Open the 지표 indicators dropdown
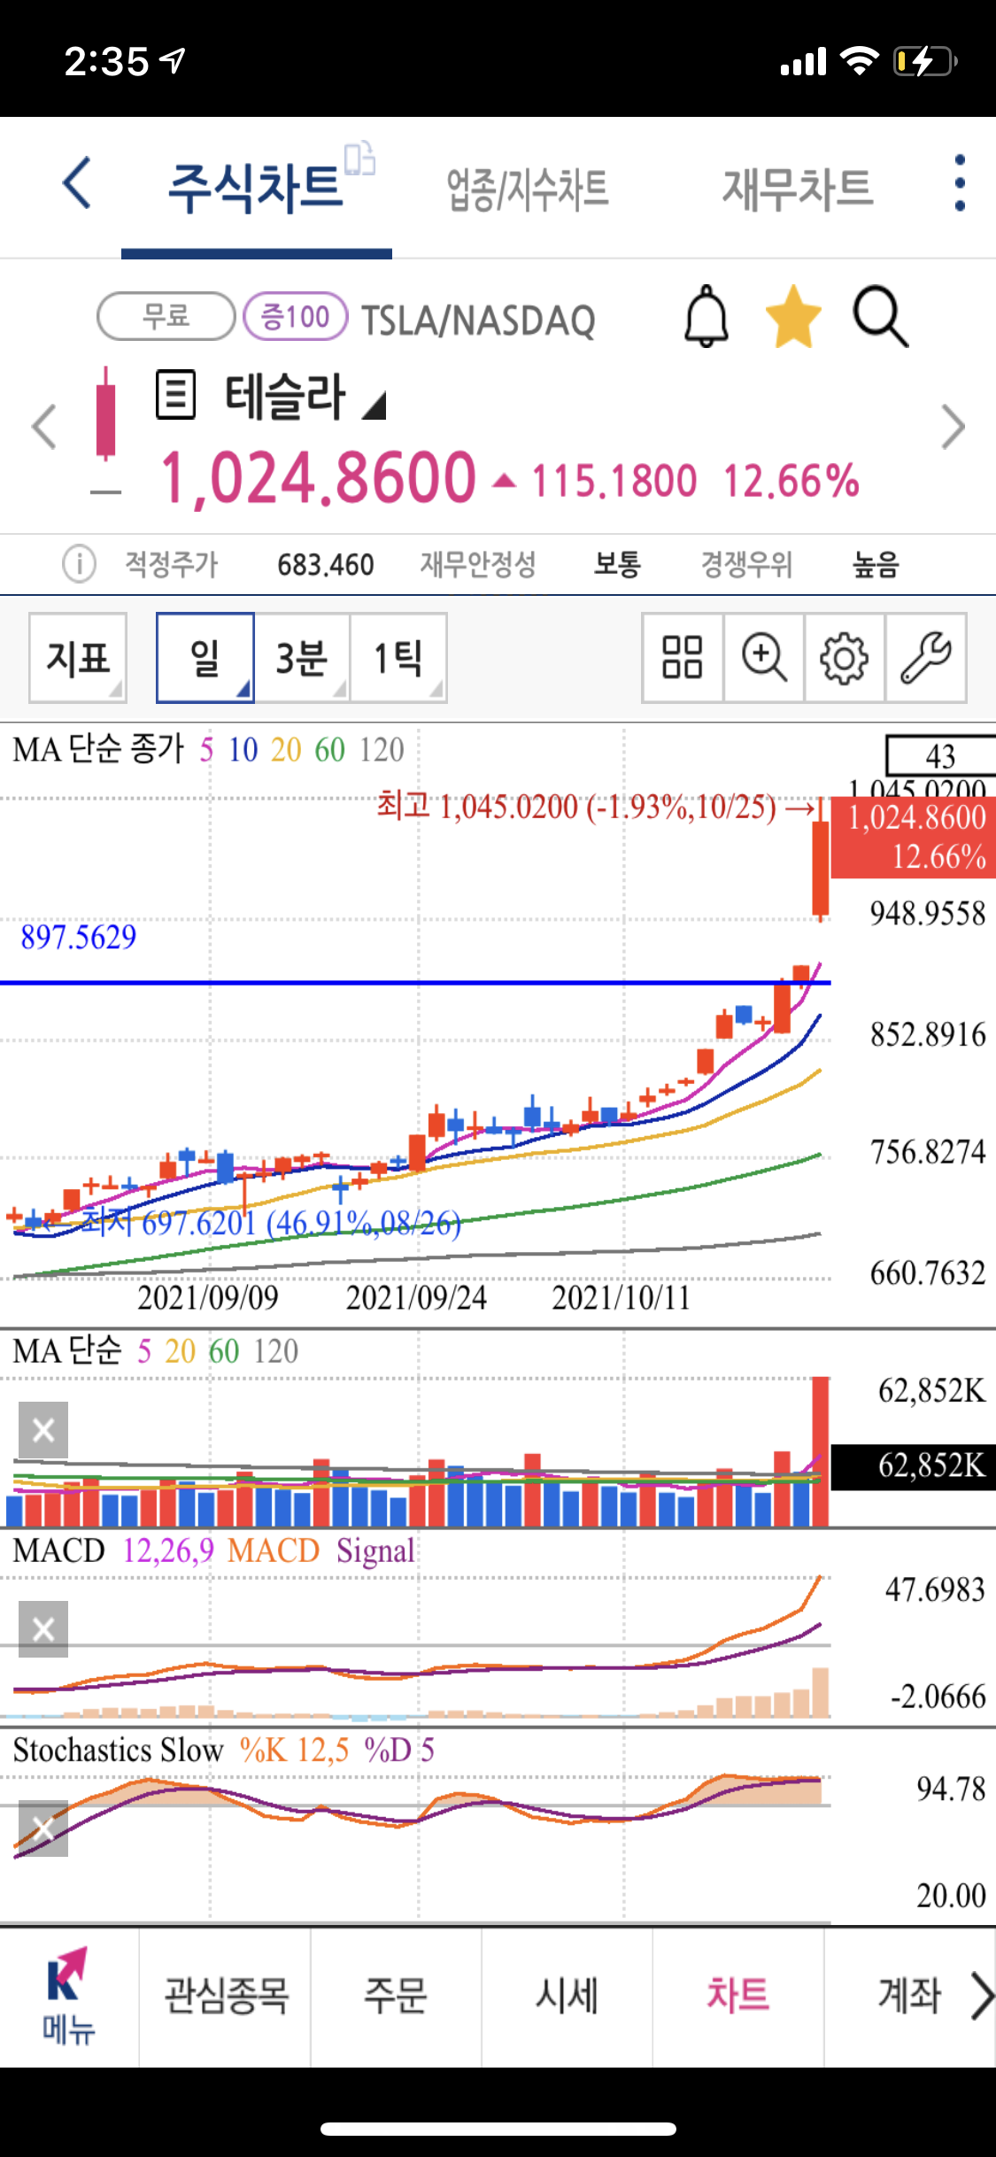The width and height of the screenshot is (996, 2157). (78, 658)
